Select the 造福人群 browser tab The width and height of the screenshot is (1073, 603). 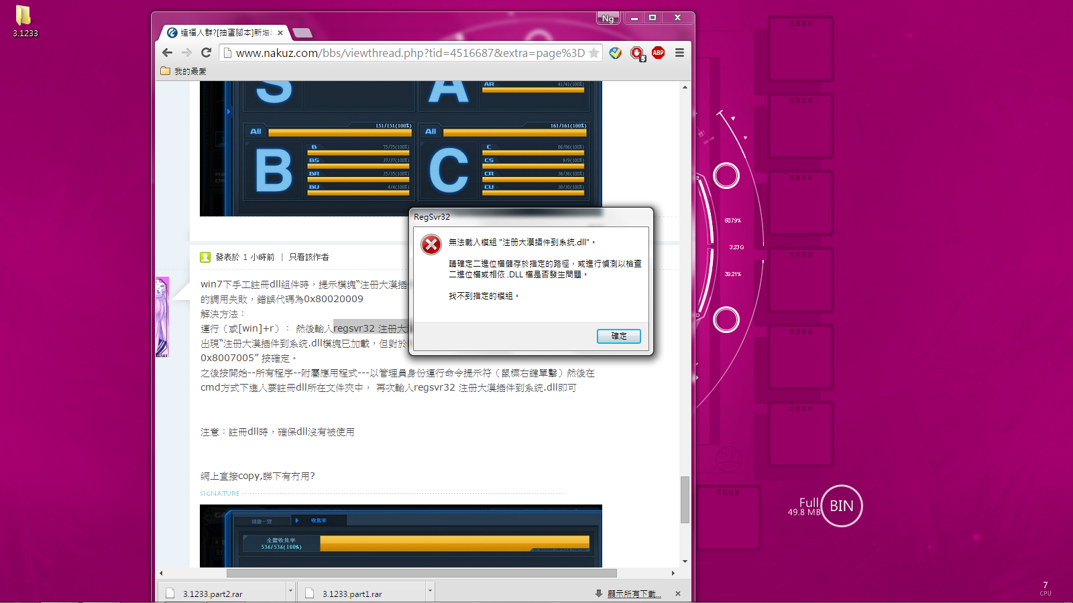pos(225,33)
